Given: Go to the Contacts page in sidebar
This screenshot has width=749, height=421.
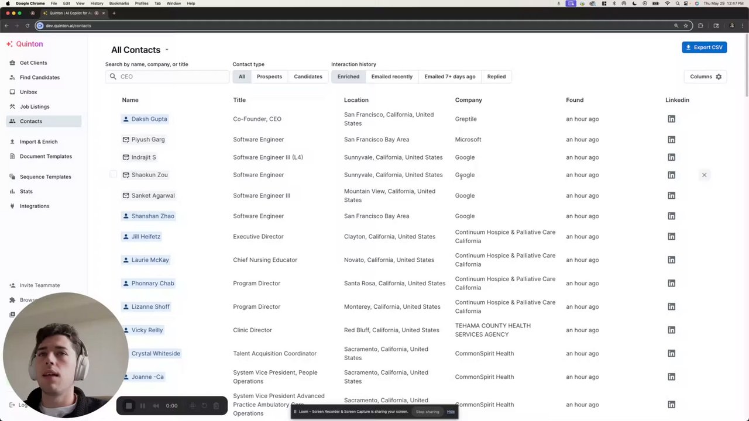Looking at the screenshot, I should 44,121.
